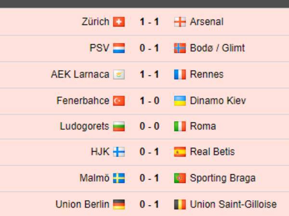Click the Finland flag beside HJK

tap(119, 152)
